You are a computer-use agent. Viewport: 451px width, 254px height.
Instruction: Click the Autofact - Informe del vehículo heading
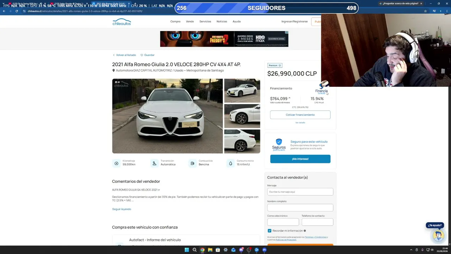155,240
